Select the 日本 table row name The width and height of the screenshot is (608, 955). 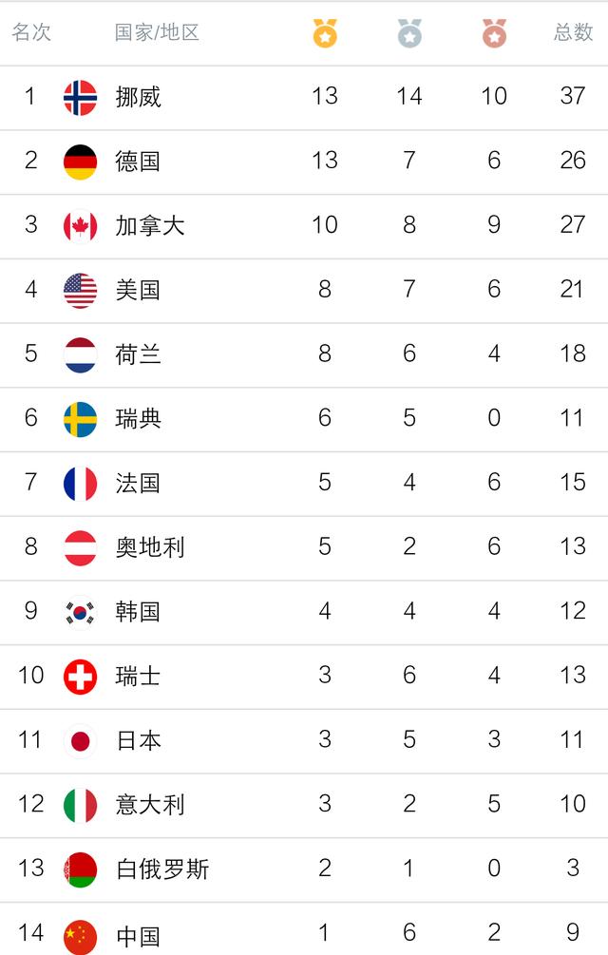tap(139, 740)
